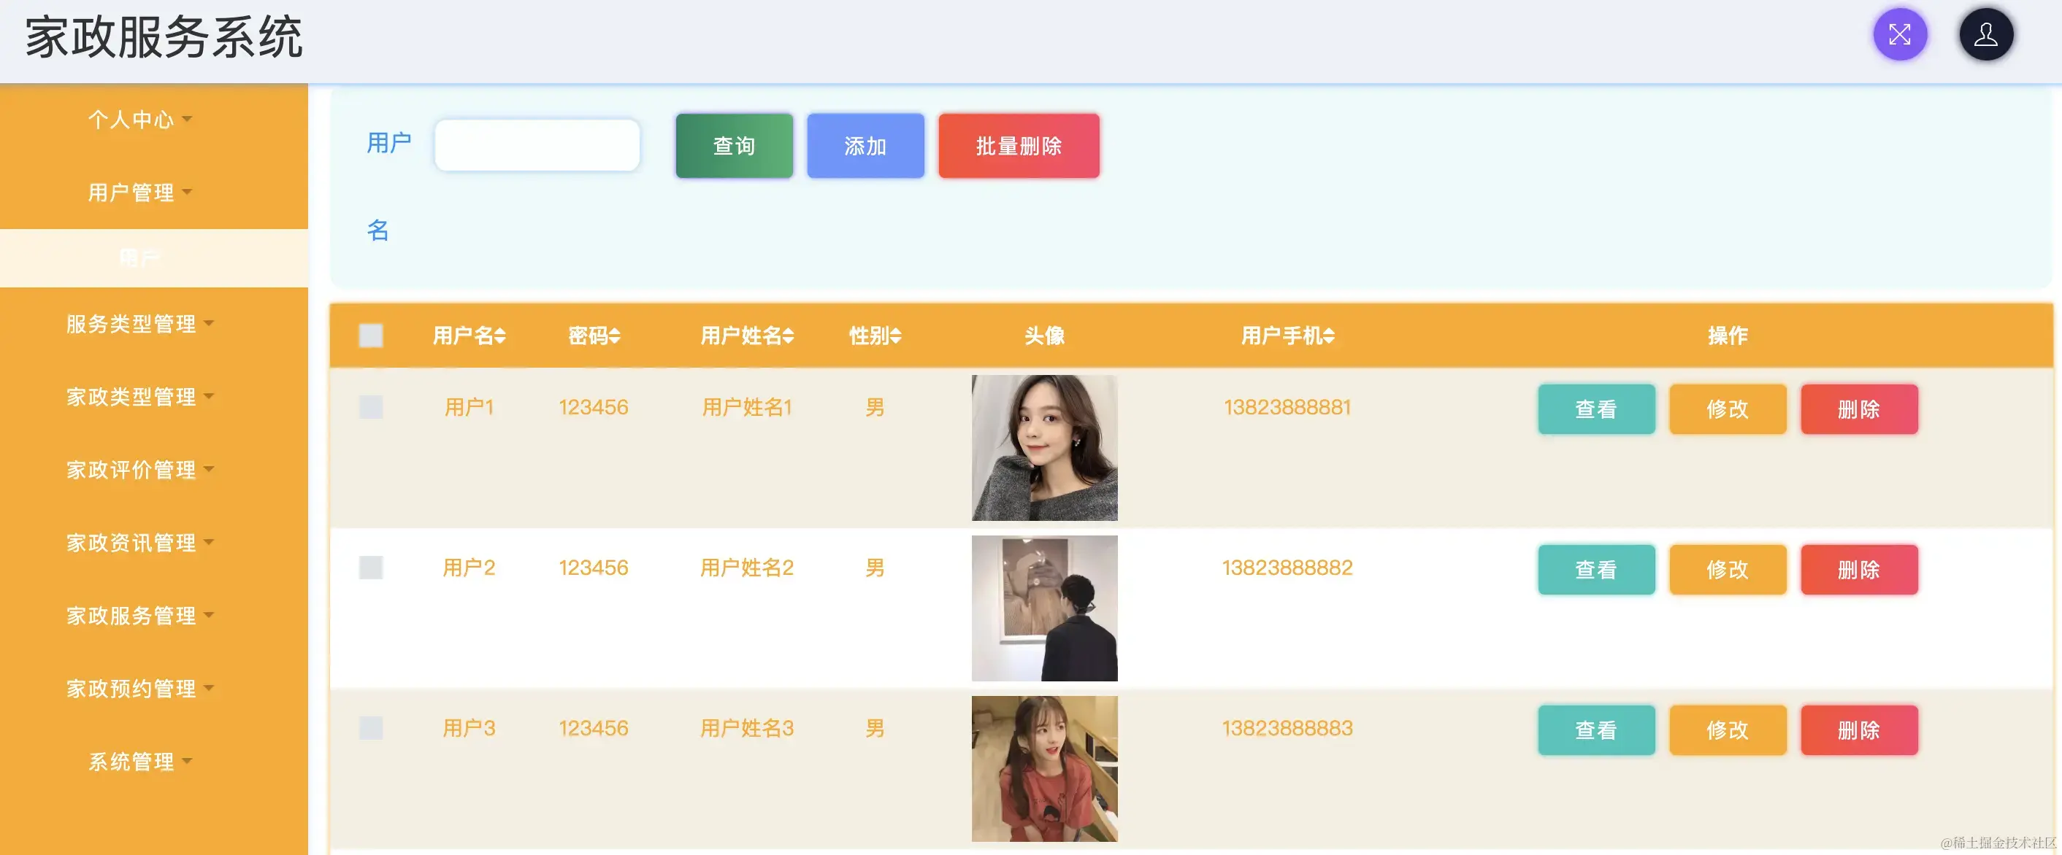The image size is (2062, 855).
Task: Select the 用户 sidebar item
Action: (138, 258)
